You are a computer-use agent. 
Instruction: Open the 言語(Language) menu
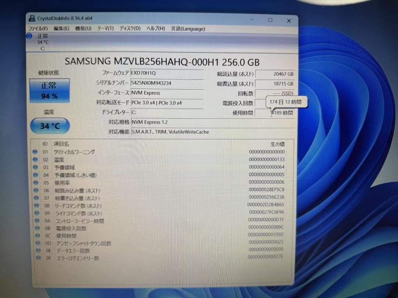click(188, 28)
